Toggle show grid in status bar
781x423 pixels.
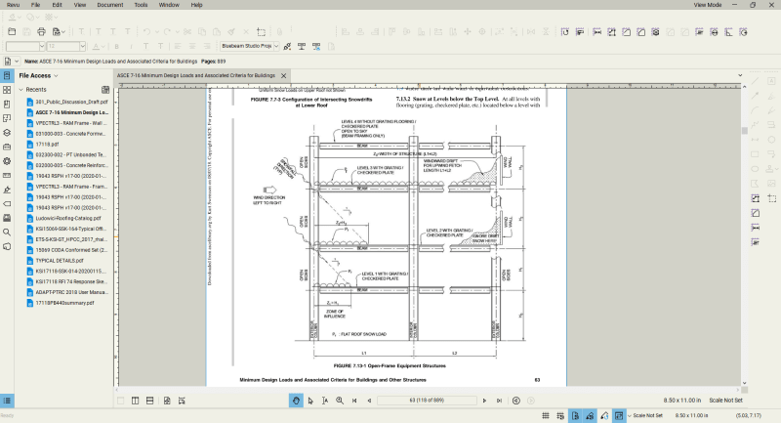546,415
